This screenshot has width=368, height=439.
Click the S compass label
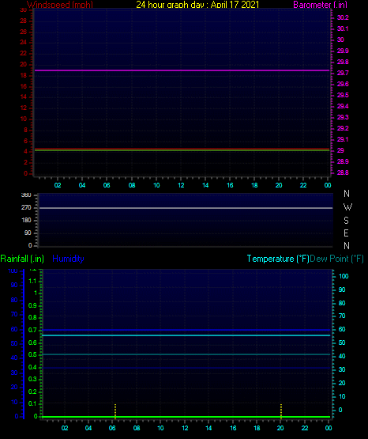[346, 221]
